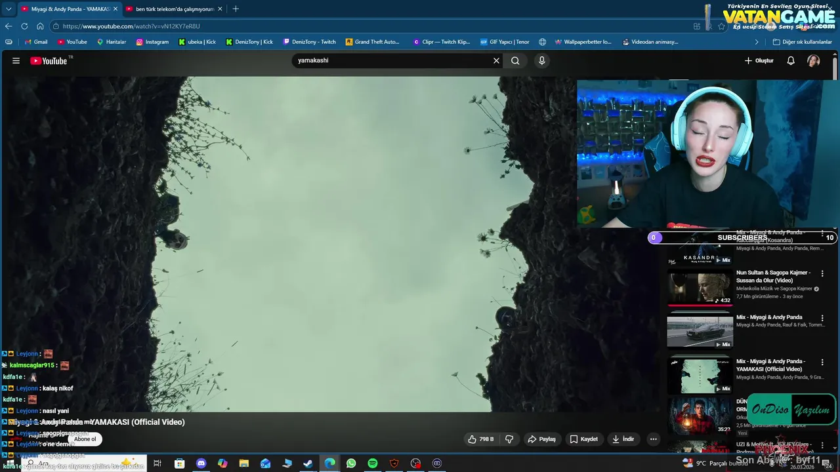Download video with İndir button
This screenshot has height=472, width=840.
[623, 439]
